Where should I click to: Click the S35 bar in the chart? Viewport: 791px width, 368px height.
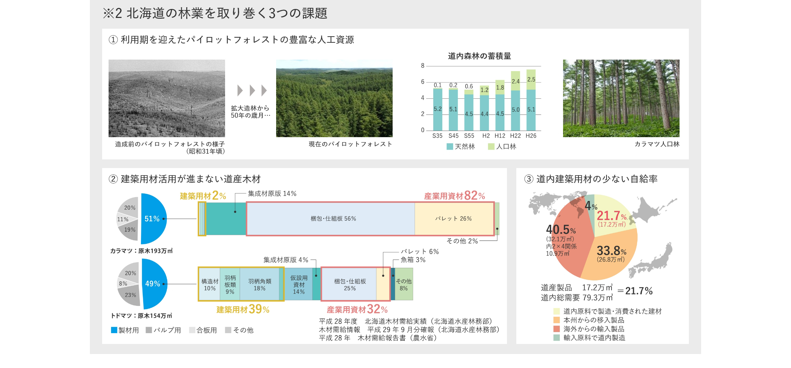tap(438, 109)
